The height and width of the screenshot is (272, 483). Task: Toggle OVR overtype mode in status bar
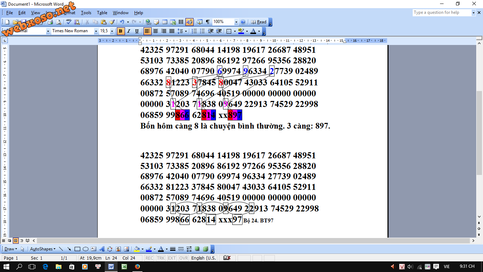coord(183,258)
